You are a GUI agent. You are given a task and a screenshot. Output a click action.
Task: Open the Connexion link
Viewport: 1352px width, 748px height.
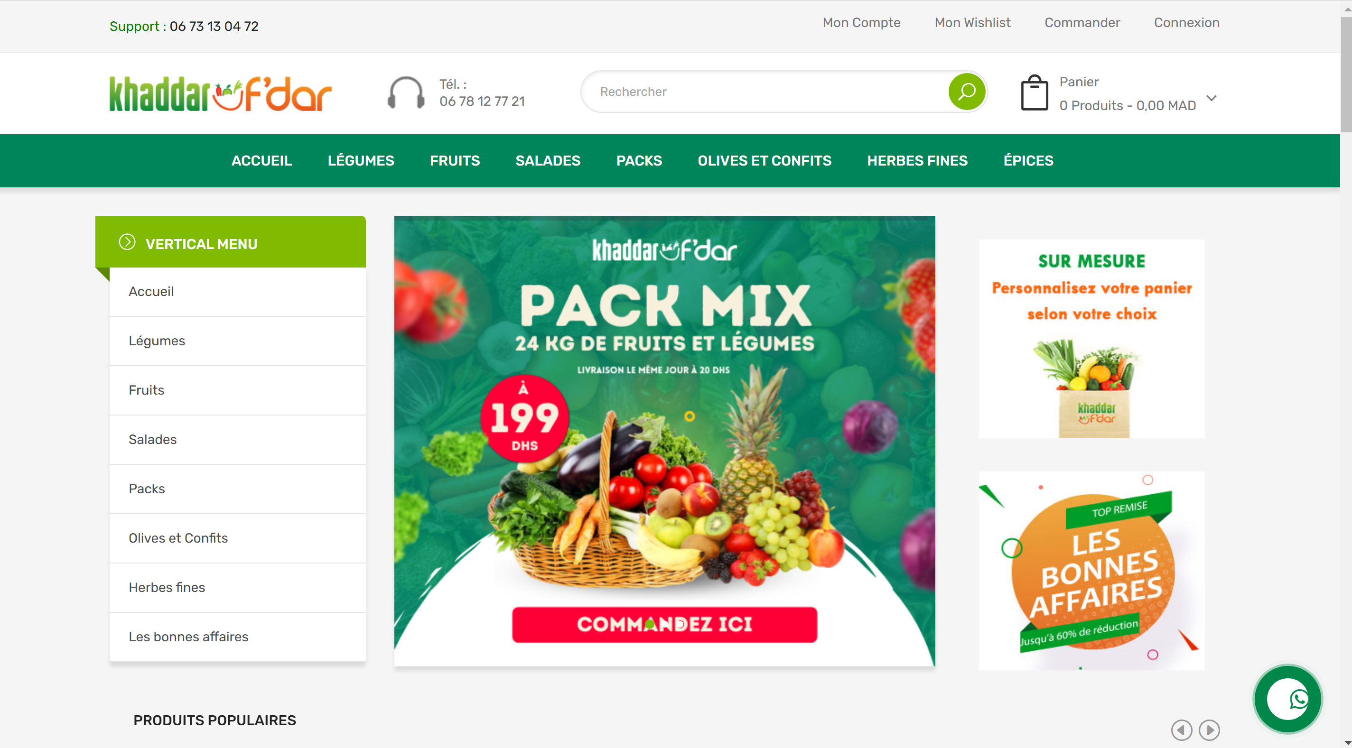1186,23
